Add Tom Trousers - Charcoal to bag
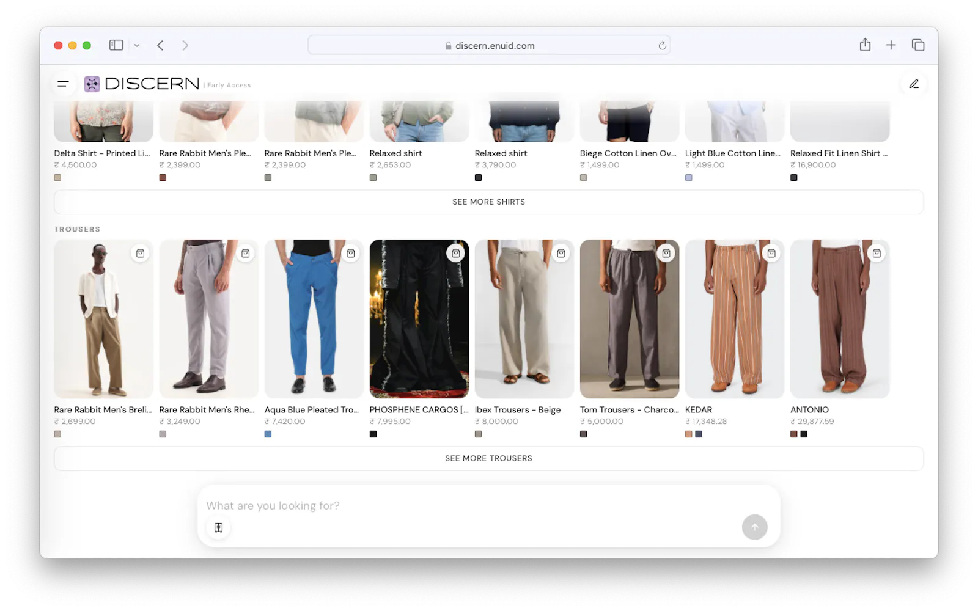Screen dimensions: 978x611 pos(666,254)
